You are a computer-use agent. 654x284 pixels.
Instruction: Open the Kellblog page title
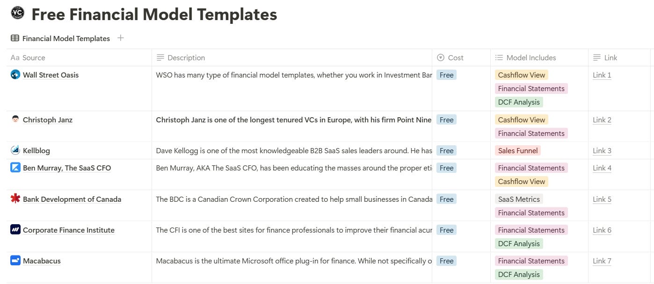point(36,151)
